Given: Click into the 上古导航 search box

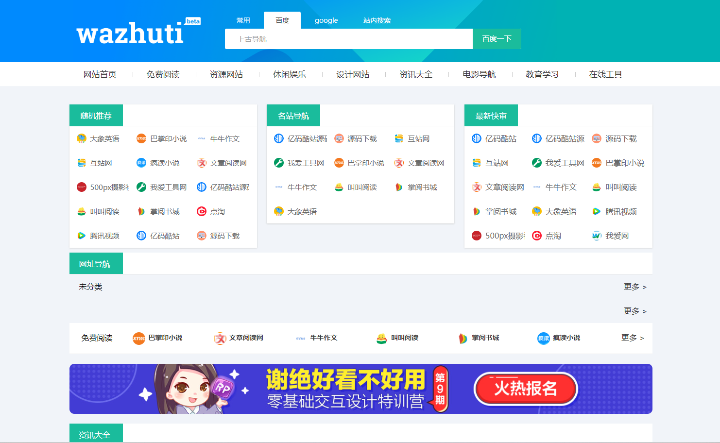Looking at the screenshot, I should (x=348, y=39).
